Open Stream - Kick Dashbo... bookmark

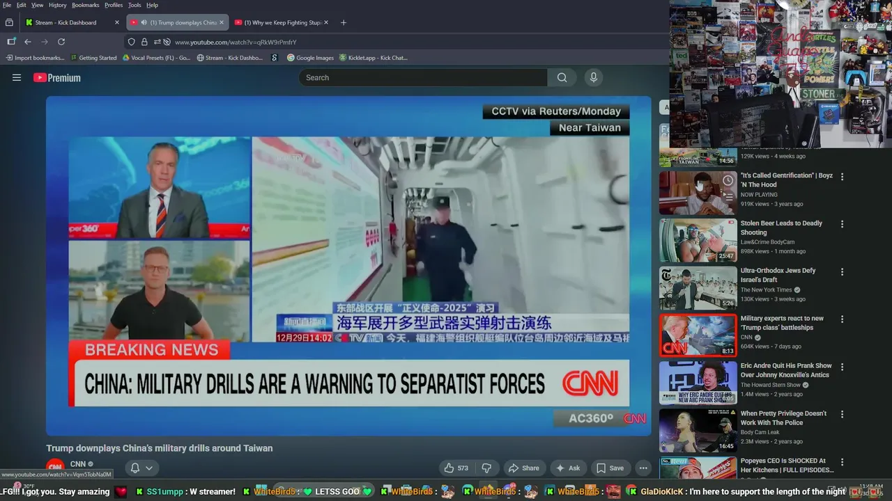coord(230,58)
